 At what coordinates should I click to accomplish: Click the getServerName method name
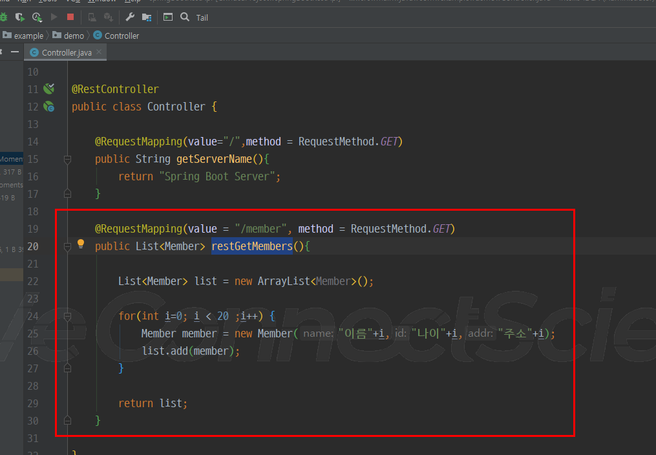pos(214,159)
